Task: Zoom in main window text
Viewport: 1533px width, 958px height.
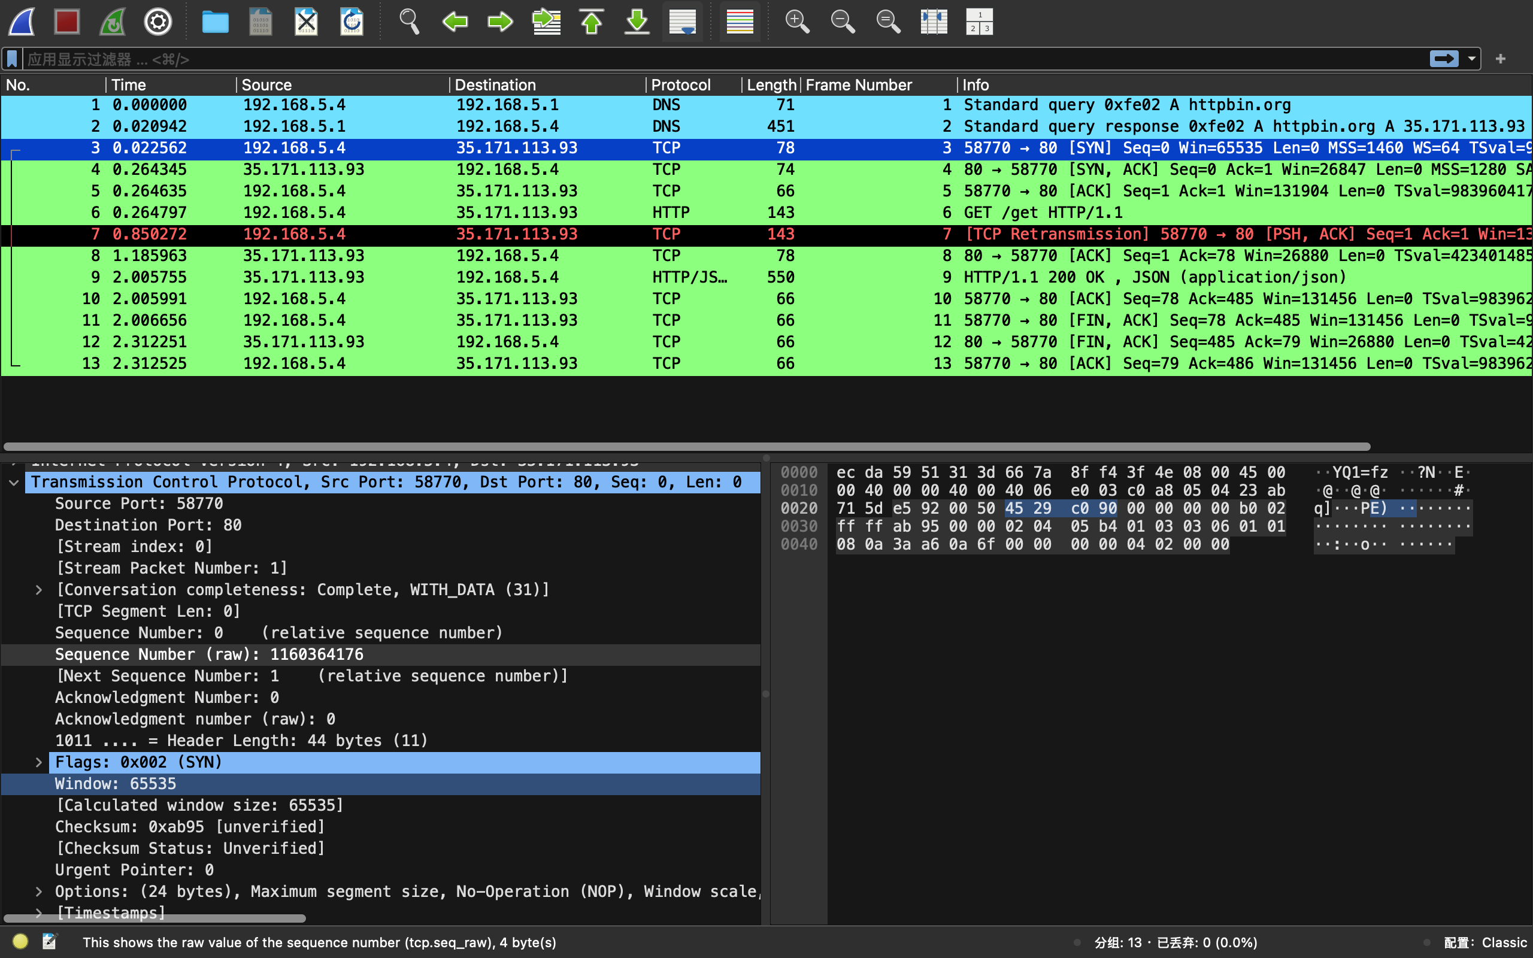Action: coord(797,22)
